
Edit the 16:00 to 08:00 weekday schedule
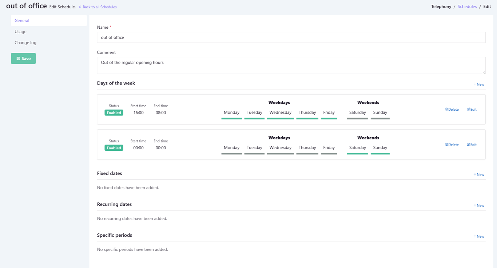click(x=472, y=110)
